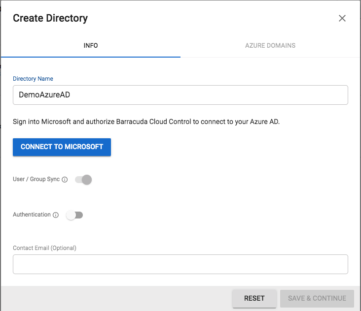
Task: Show info for User / Group Sync
Action: tap(65, 180)
